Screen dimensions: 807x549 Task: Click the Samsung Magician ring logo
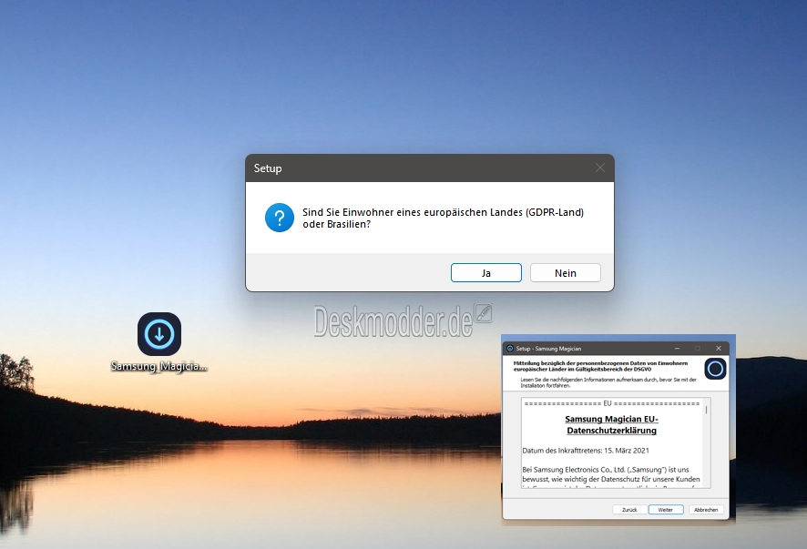715,369
